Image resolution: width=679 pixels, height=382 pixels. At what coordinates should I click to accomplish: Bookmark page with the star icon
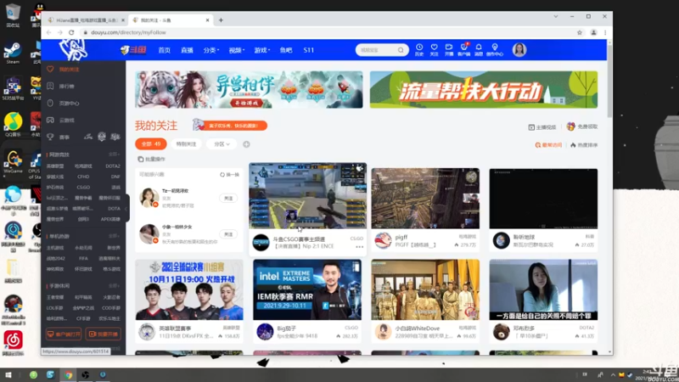(580, 32)
